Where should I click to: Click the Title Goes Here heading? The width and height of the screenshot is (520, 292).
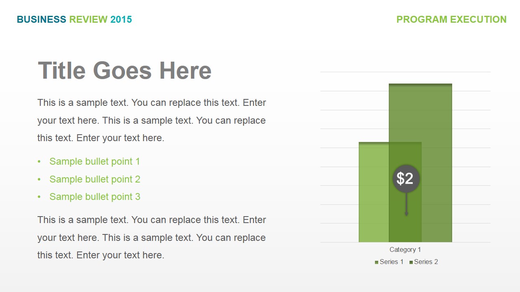coord(125,71)
